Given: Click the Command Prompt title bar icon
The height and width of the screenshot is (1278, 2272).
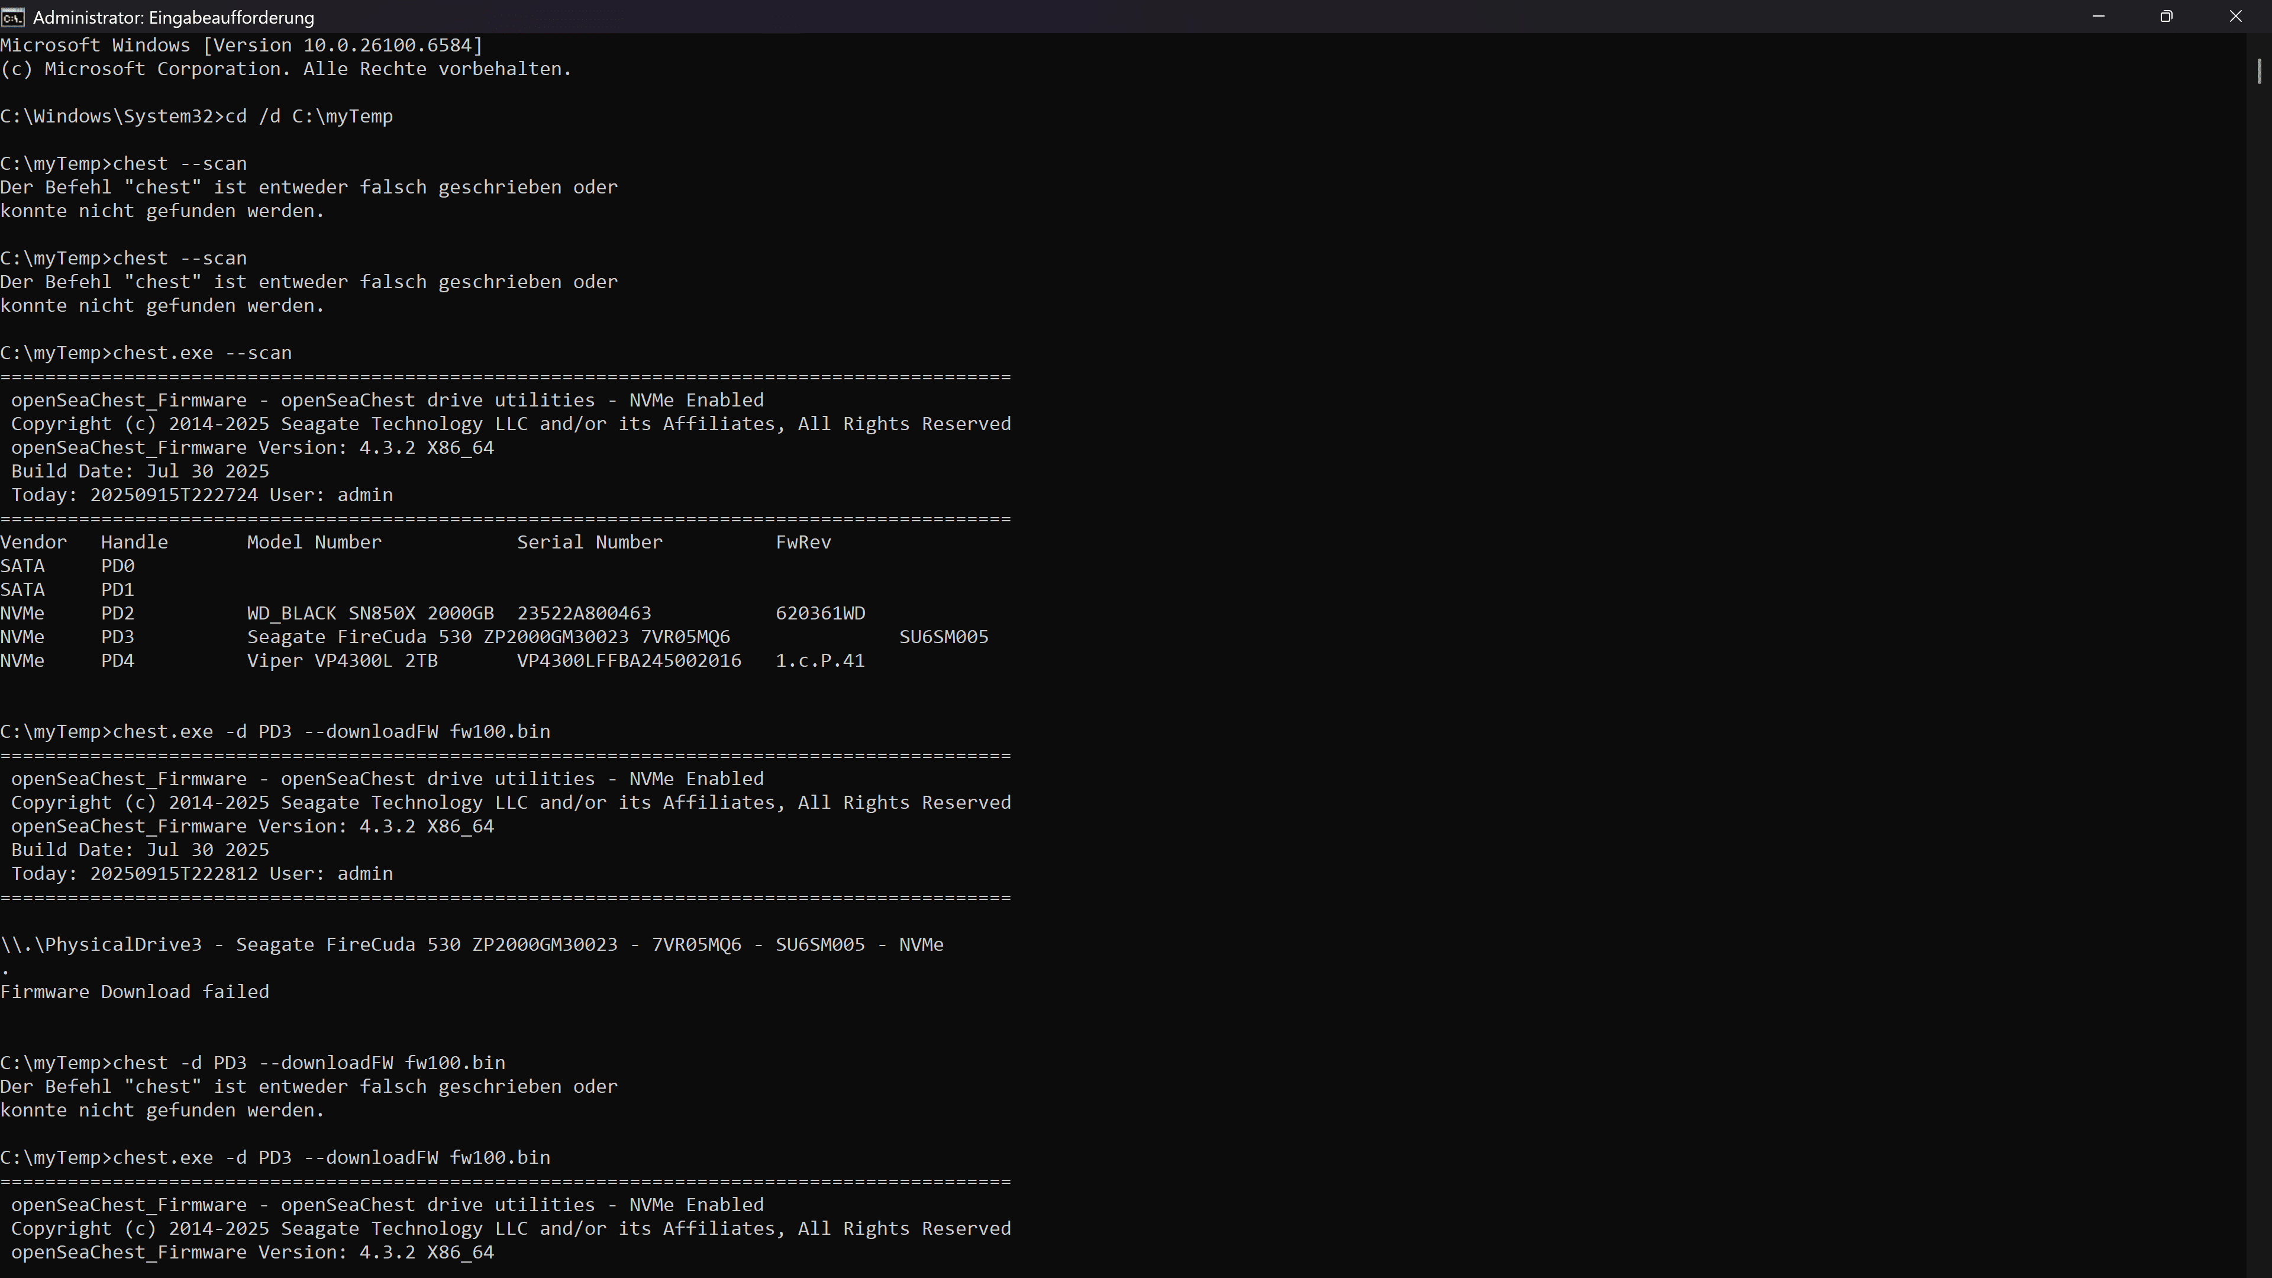Looking at the screenshot, I should coord(13,17).
